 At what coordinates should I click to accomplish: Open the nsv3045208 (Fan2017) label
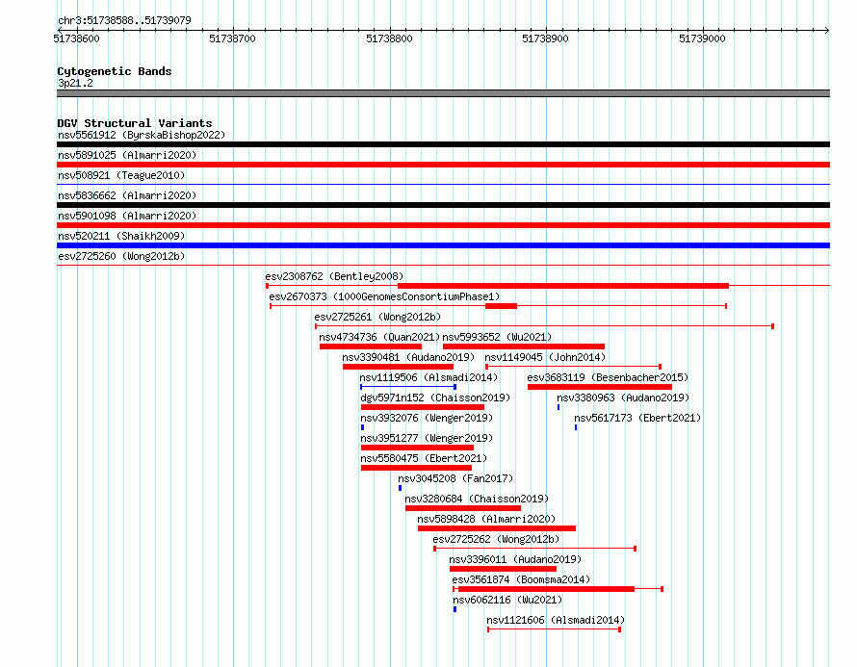455,478
